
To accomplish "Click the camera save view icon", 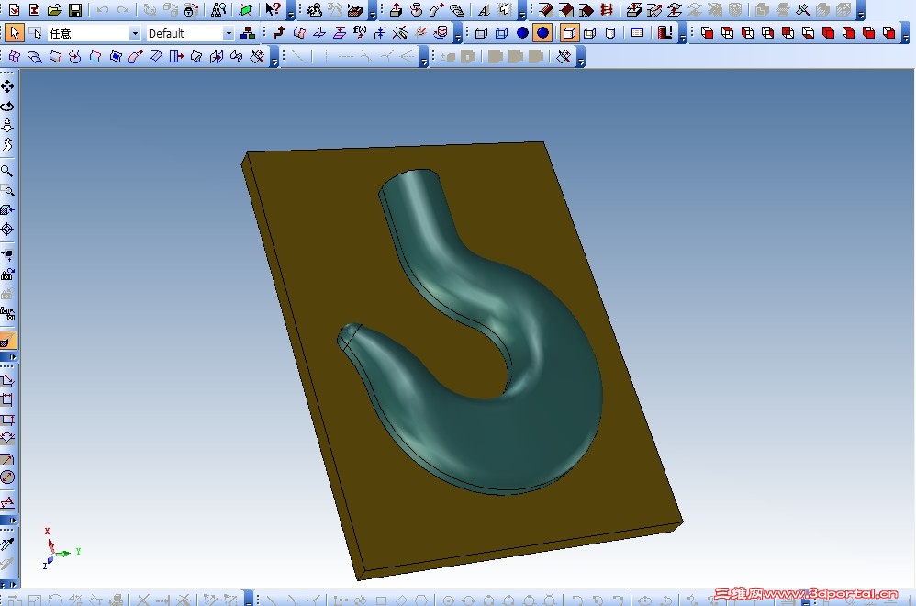I will pyautogui.click(x=7, y=274).
